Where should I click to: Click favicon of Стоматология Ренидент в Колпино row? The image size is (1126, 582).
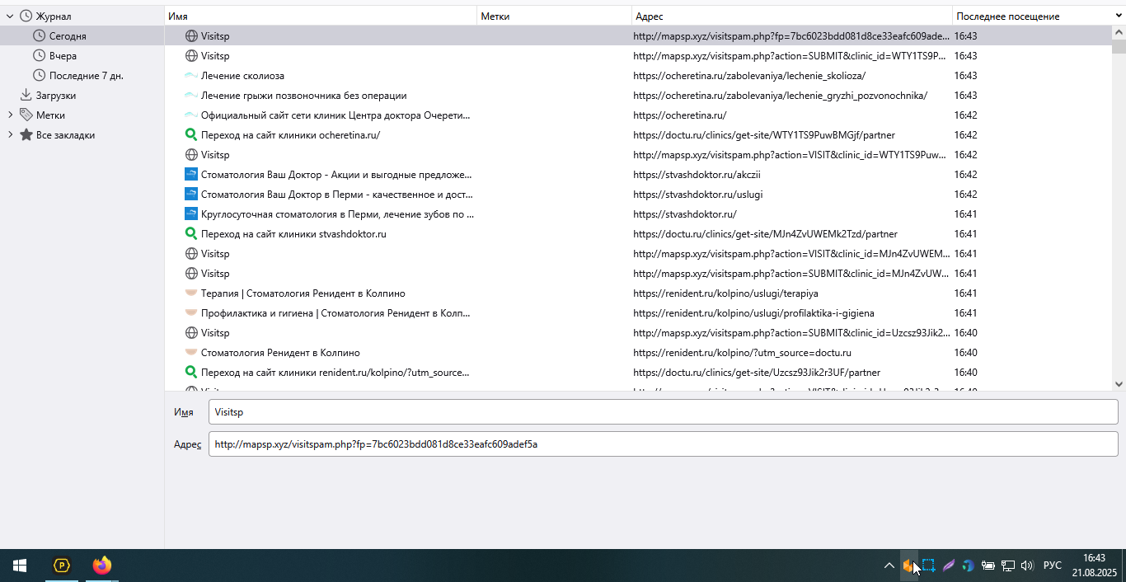click(191, 352)
